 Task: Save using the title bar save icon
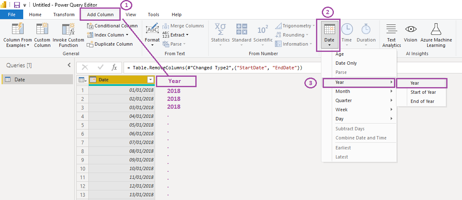click(17, 5)
